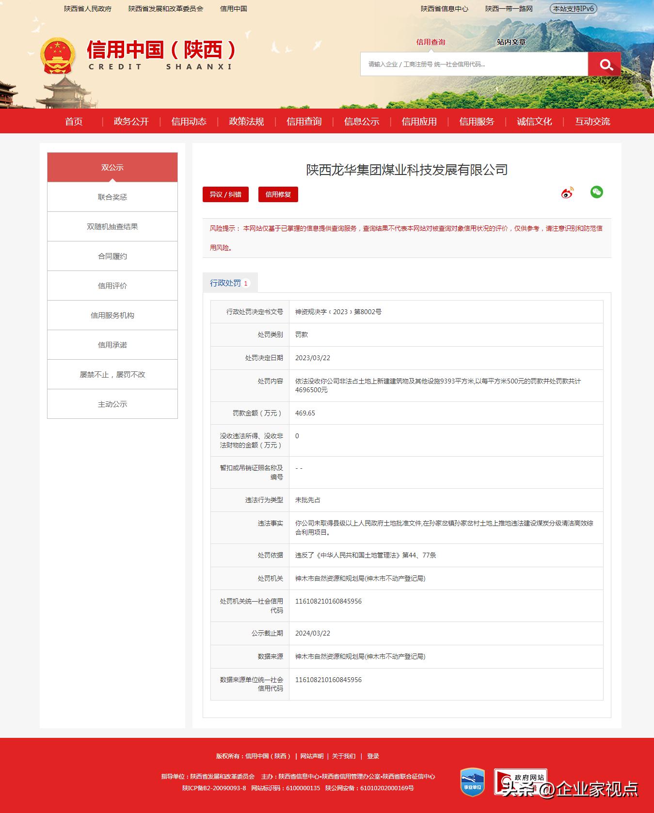Select 信用评价 in the sidebar
The image size is (654, 813).
click(x=112, y=286)
